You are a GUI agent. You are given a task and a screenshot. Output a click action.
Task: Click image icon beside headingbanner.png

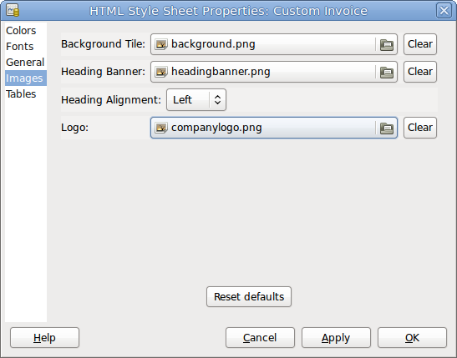pyautogui.click(x=161, y=72)
